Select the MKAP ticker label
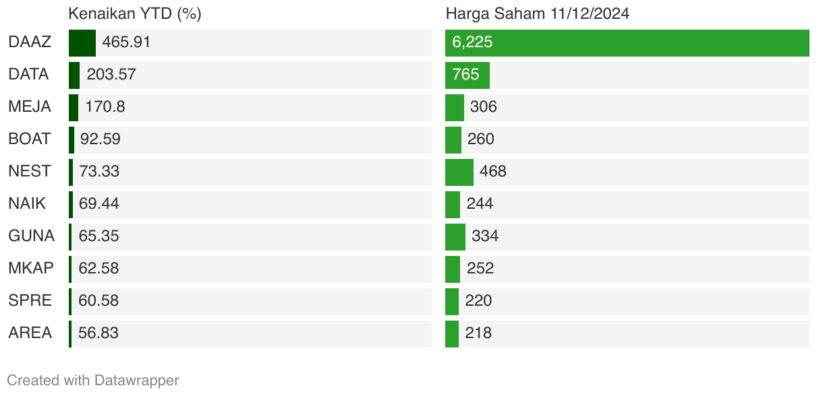Screen dimensions: 823x396 [31, 269]
